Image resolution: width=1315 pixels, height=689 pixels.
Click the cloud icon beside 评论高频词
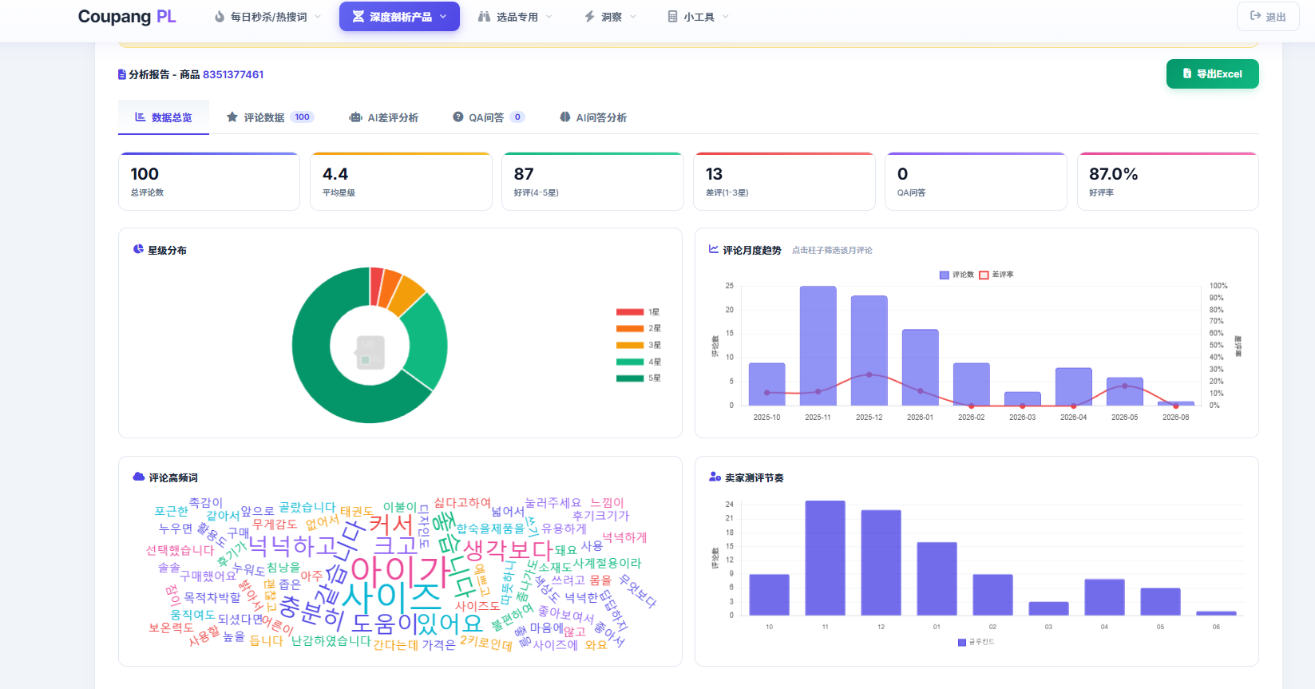(139, 477)
